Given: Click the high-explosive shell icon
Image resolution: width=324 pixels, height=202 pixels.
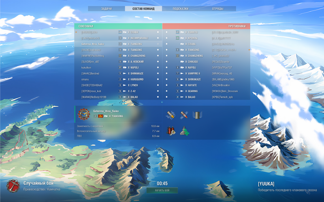Looking at the screenshot, I should (171, 115).
